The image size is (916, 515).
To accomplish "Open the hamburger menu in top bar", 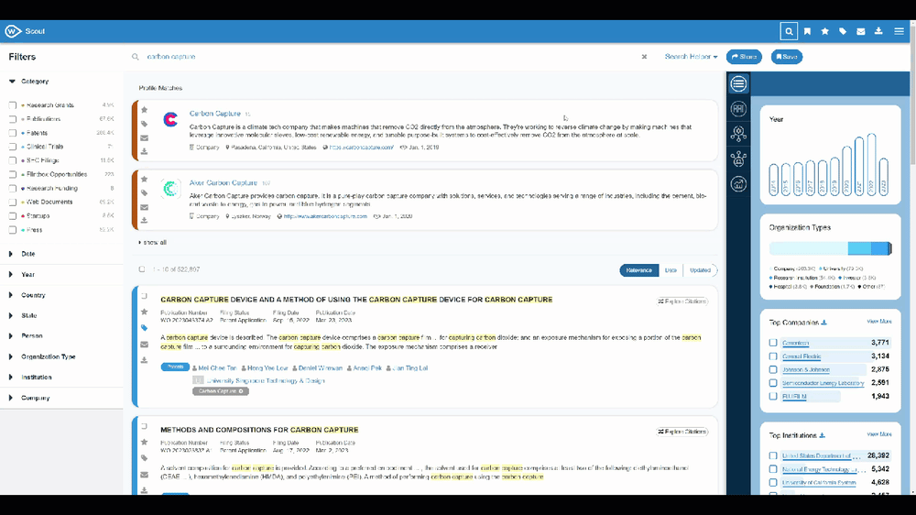I will pos(899,31).
